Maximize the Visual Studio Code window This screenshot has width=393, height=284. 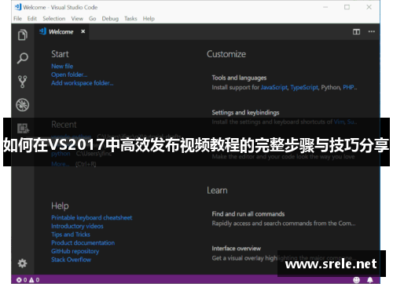click(x=347, y=7)
